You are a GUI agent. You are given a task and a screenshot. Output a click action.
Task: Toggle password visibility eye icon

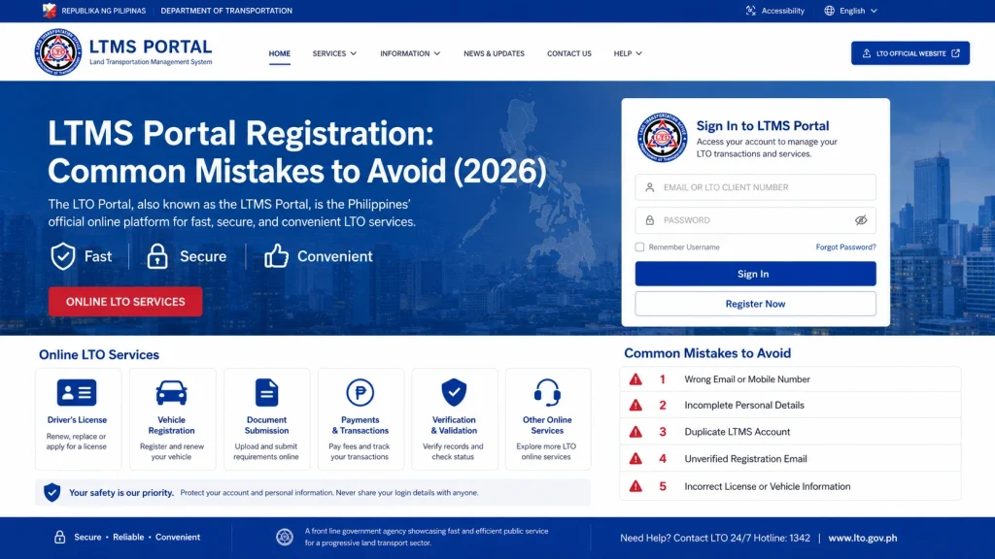pos(861,220)
